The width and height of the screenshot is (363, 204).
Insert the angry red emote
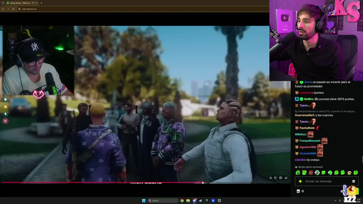[x=311, y=173]
